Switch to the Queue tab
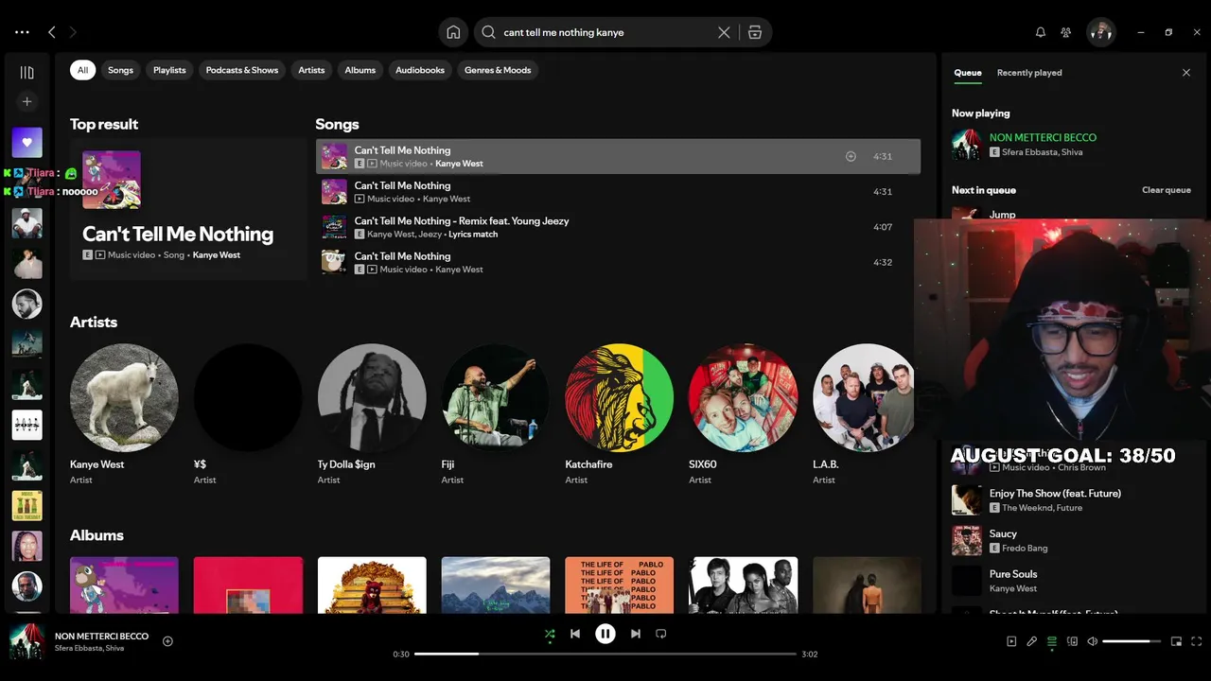 (x=968, y=73)
